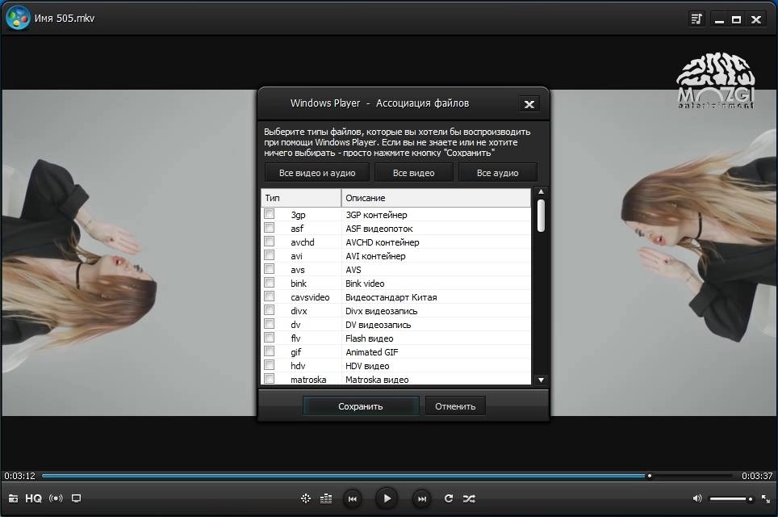This screenshot has height=517, width=778.
Task: Click the "Все видео" button
Action: [414, 173]
